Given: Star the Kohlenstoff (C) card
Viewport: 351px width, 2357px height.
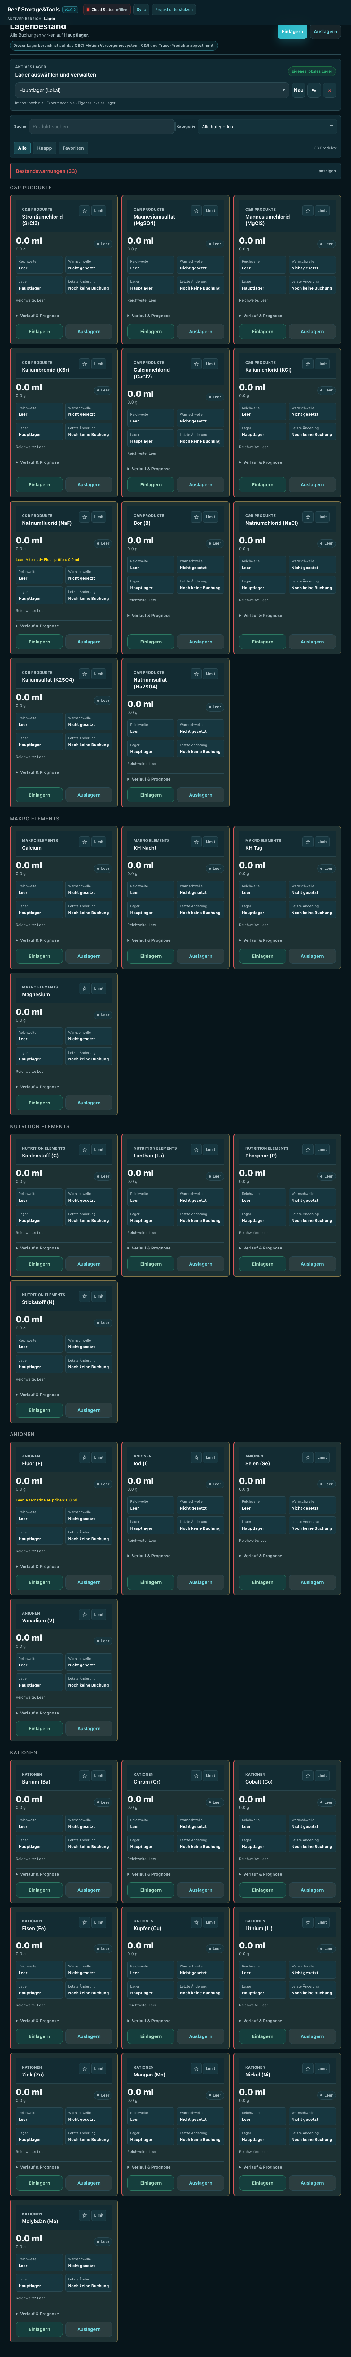Looking at the screenshot, I should (85, 1149).
